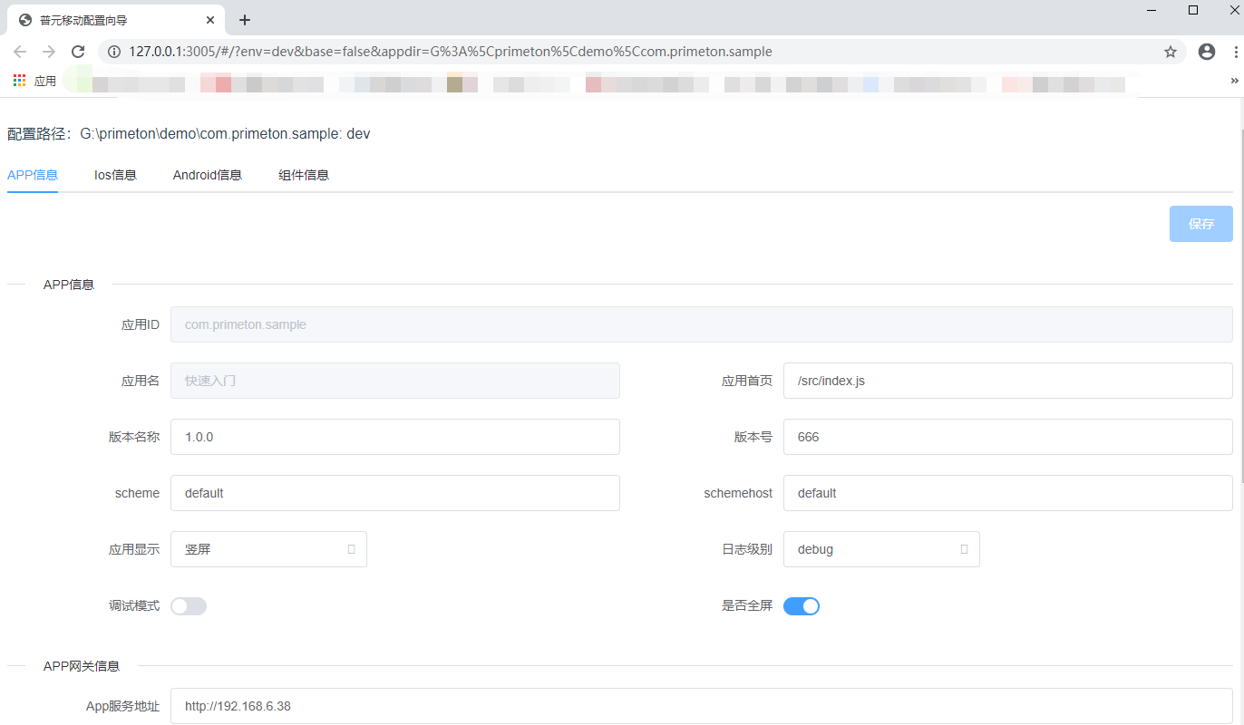This screenshot has width=1244, height=725.
Task: Disable the 是否全屏 switch
Action: click(802, 606)
